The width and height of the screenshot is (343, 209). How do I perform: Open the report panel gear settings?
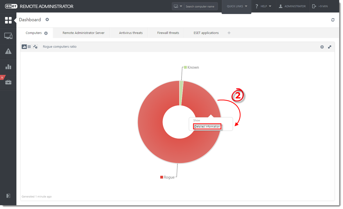coord(322,47)
